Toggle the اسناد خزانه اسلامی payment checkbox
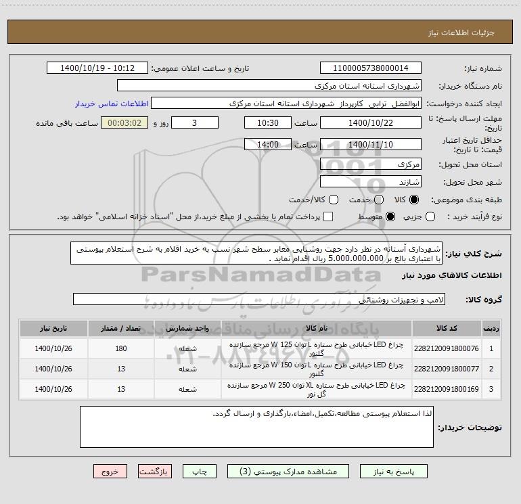 (x=328, y=216)
